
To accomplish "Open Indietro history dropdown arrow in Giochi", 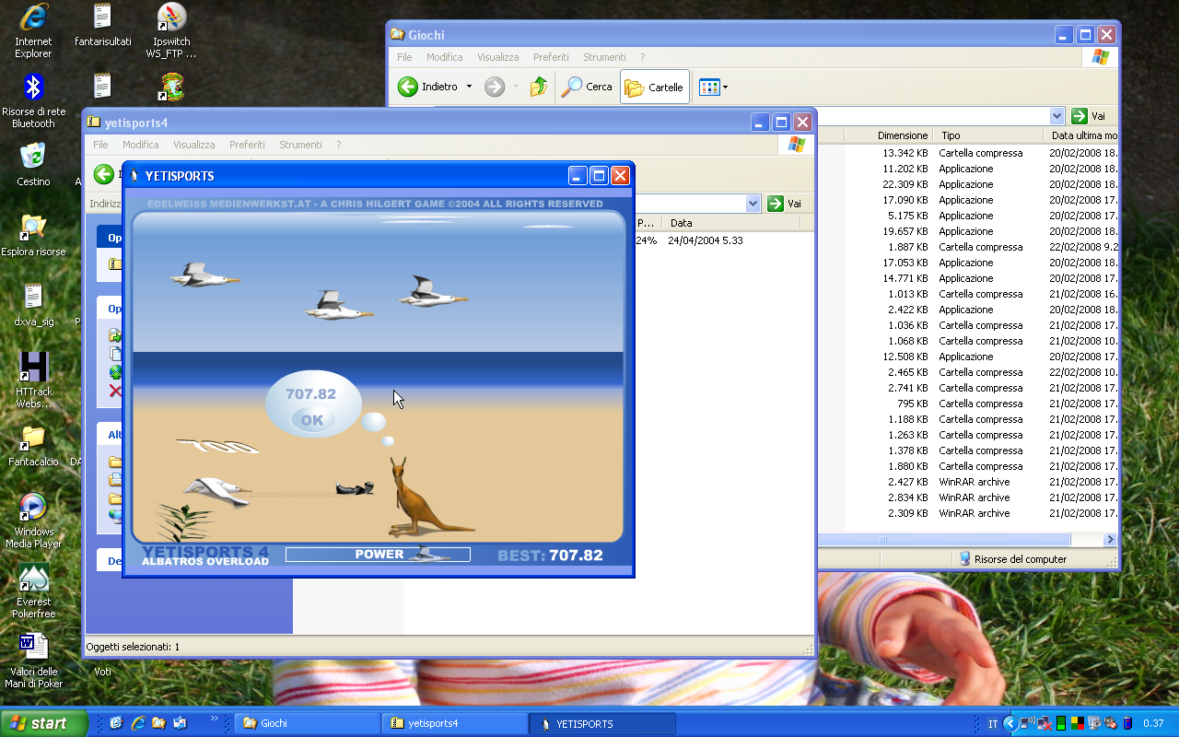I will [469, 87].
